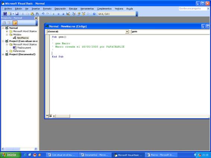211x158 pixels.
Task: Click the Sub gem() line in code
Action: coord(59,37)
